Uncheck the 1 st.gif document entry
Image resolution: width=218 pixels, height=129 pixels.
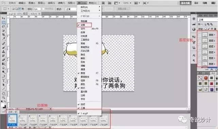[89, 113]
